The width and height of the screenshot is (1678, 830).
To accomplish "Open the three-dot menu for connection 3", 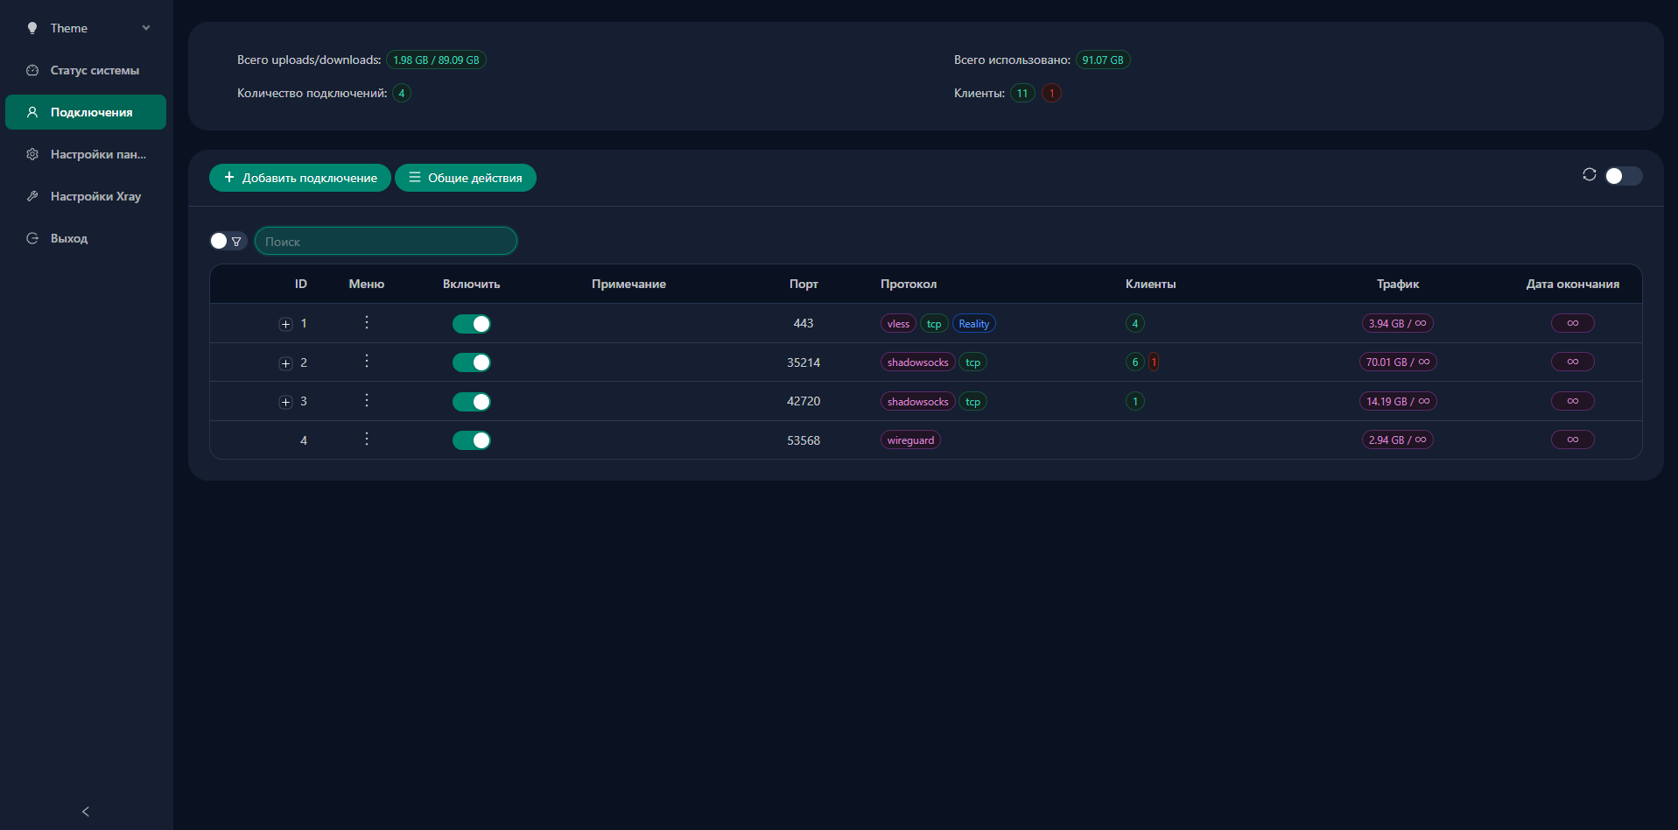I will pyautogui.click(x=367, y=400).
